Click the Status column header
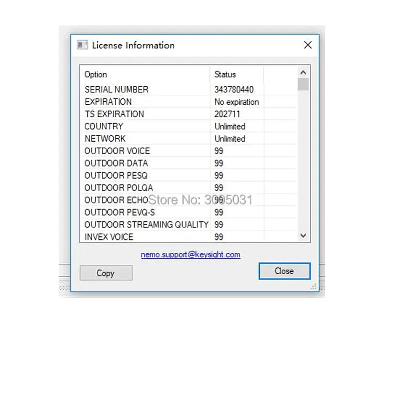The image size is (399, 399). 237,74
